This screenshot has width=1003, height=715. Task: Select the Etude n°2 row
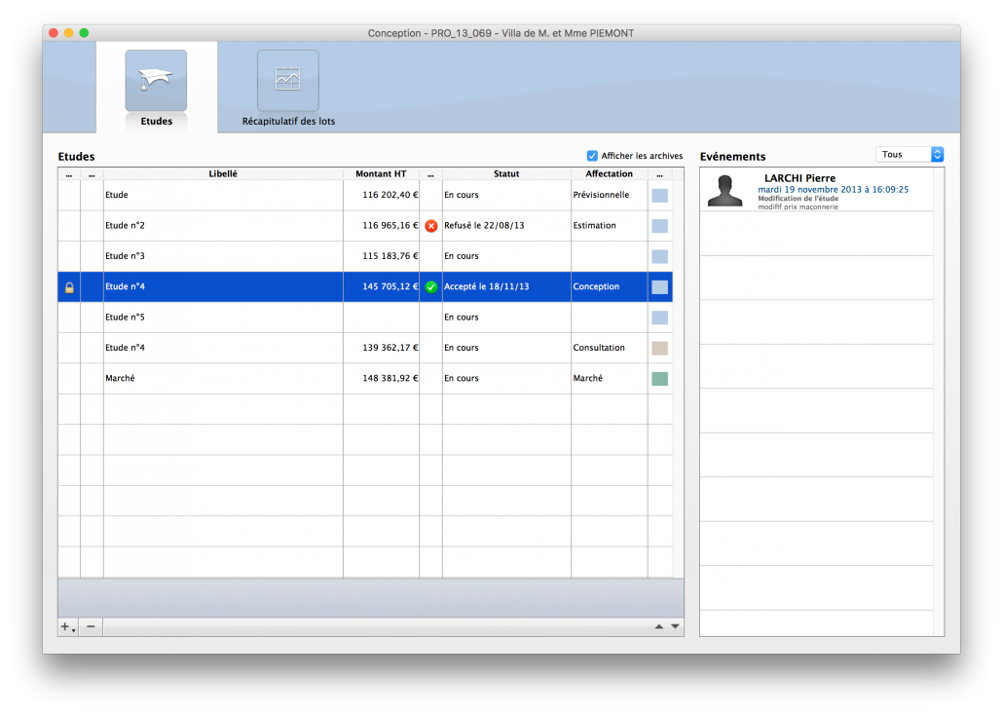pos(364,226)
